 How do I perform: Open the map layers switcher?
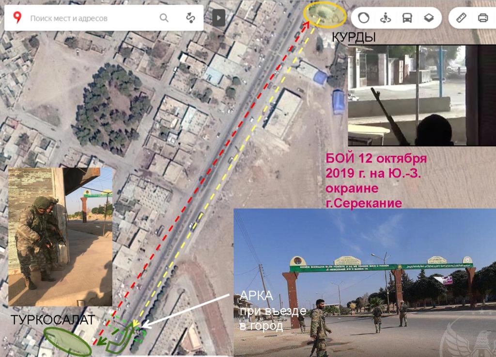(x=428, y=18)
